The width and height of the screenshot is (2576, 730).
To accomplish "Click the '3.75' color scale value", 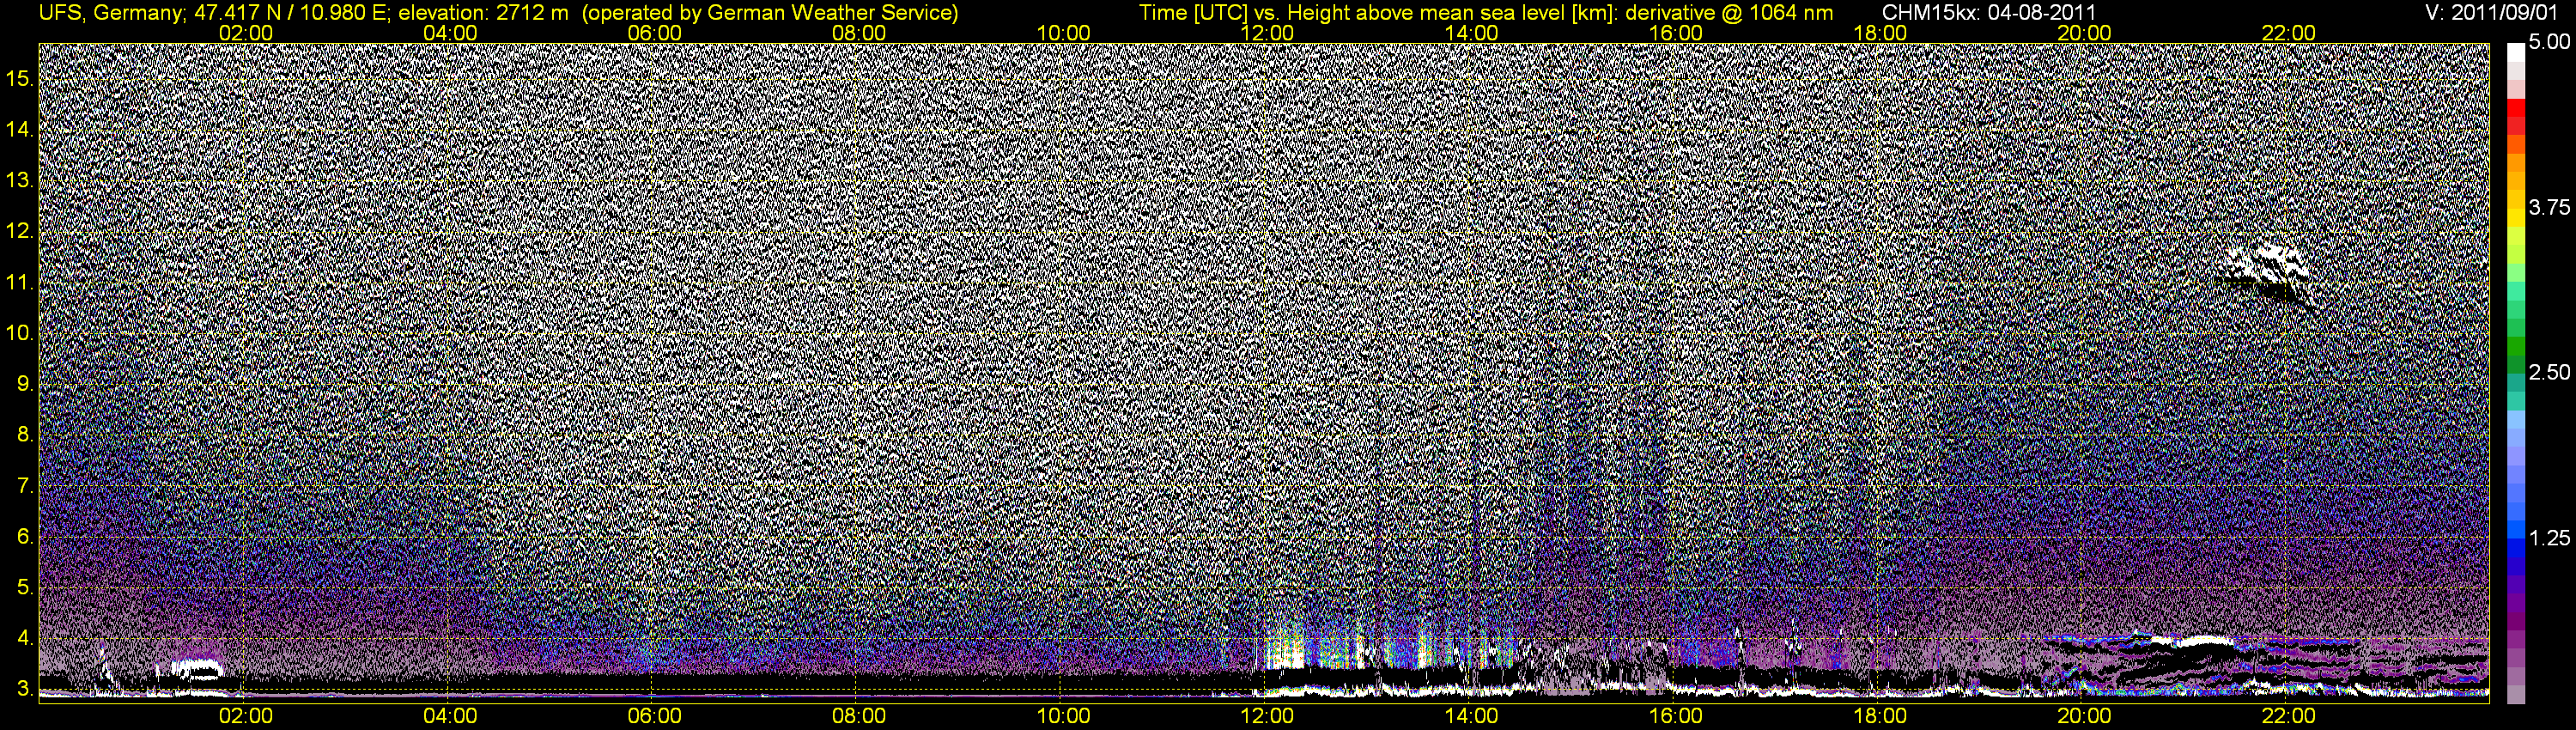I will tap(2549, 207).
